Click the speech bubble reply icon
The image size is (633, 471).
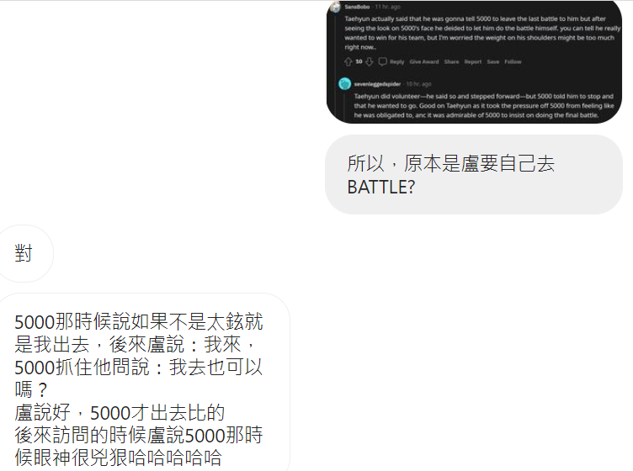pyautogui.click(x=383, y=61)
